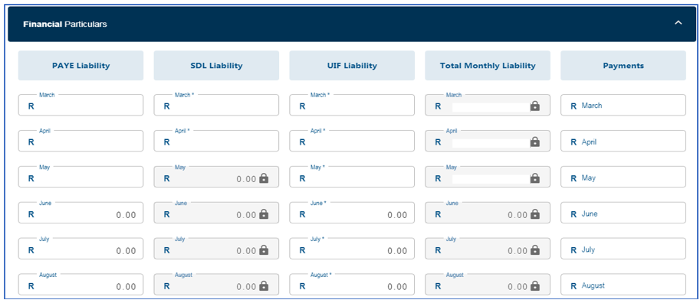Focus the March PAYE Liability field
This screenshot has width=700, height=300.
pyautogui.click(x=81, y=105)
